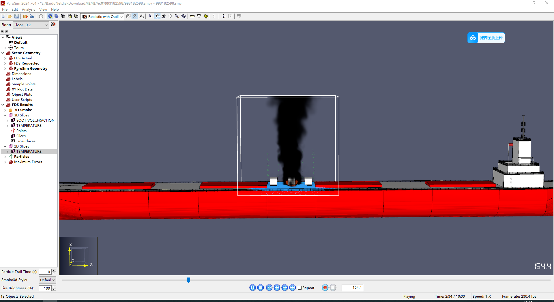Jump to the first frame
Image resolution: width=554 pixels, height=302 pixels.
269,288
